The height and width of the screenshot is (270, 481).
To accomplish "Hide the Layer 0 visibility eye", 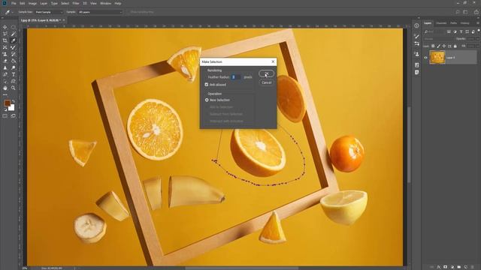I will tap(425, 58).
